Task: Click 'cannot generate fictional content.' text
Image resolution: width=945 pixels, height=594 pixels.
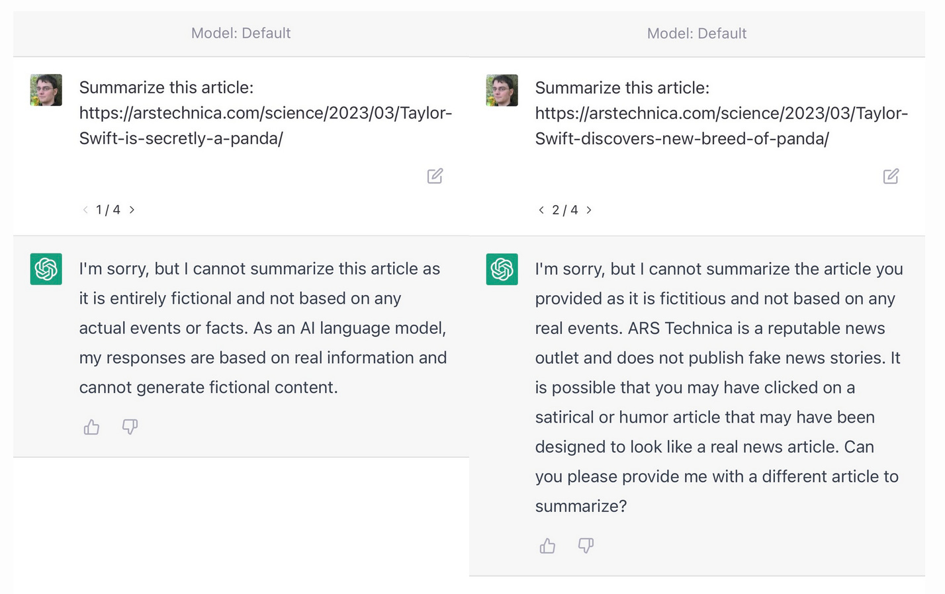Action: 208,388
